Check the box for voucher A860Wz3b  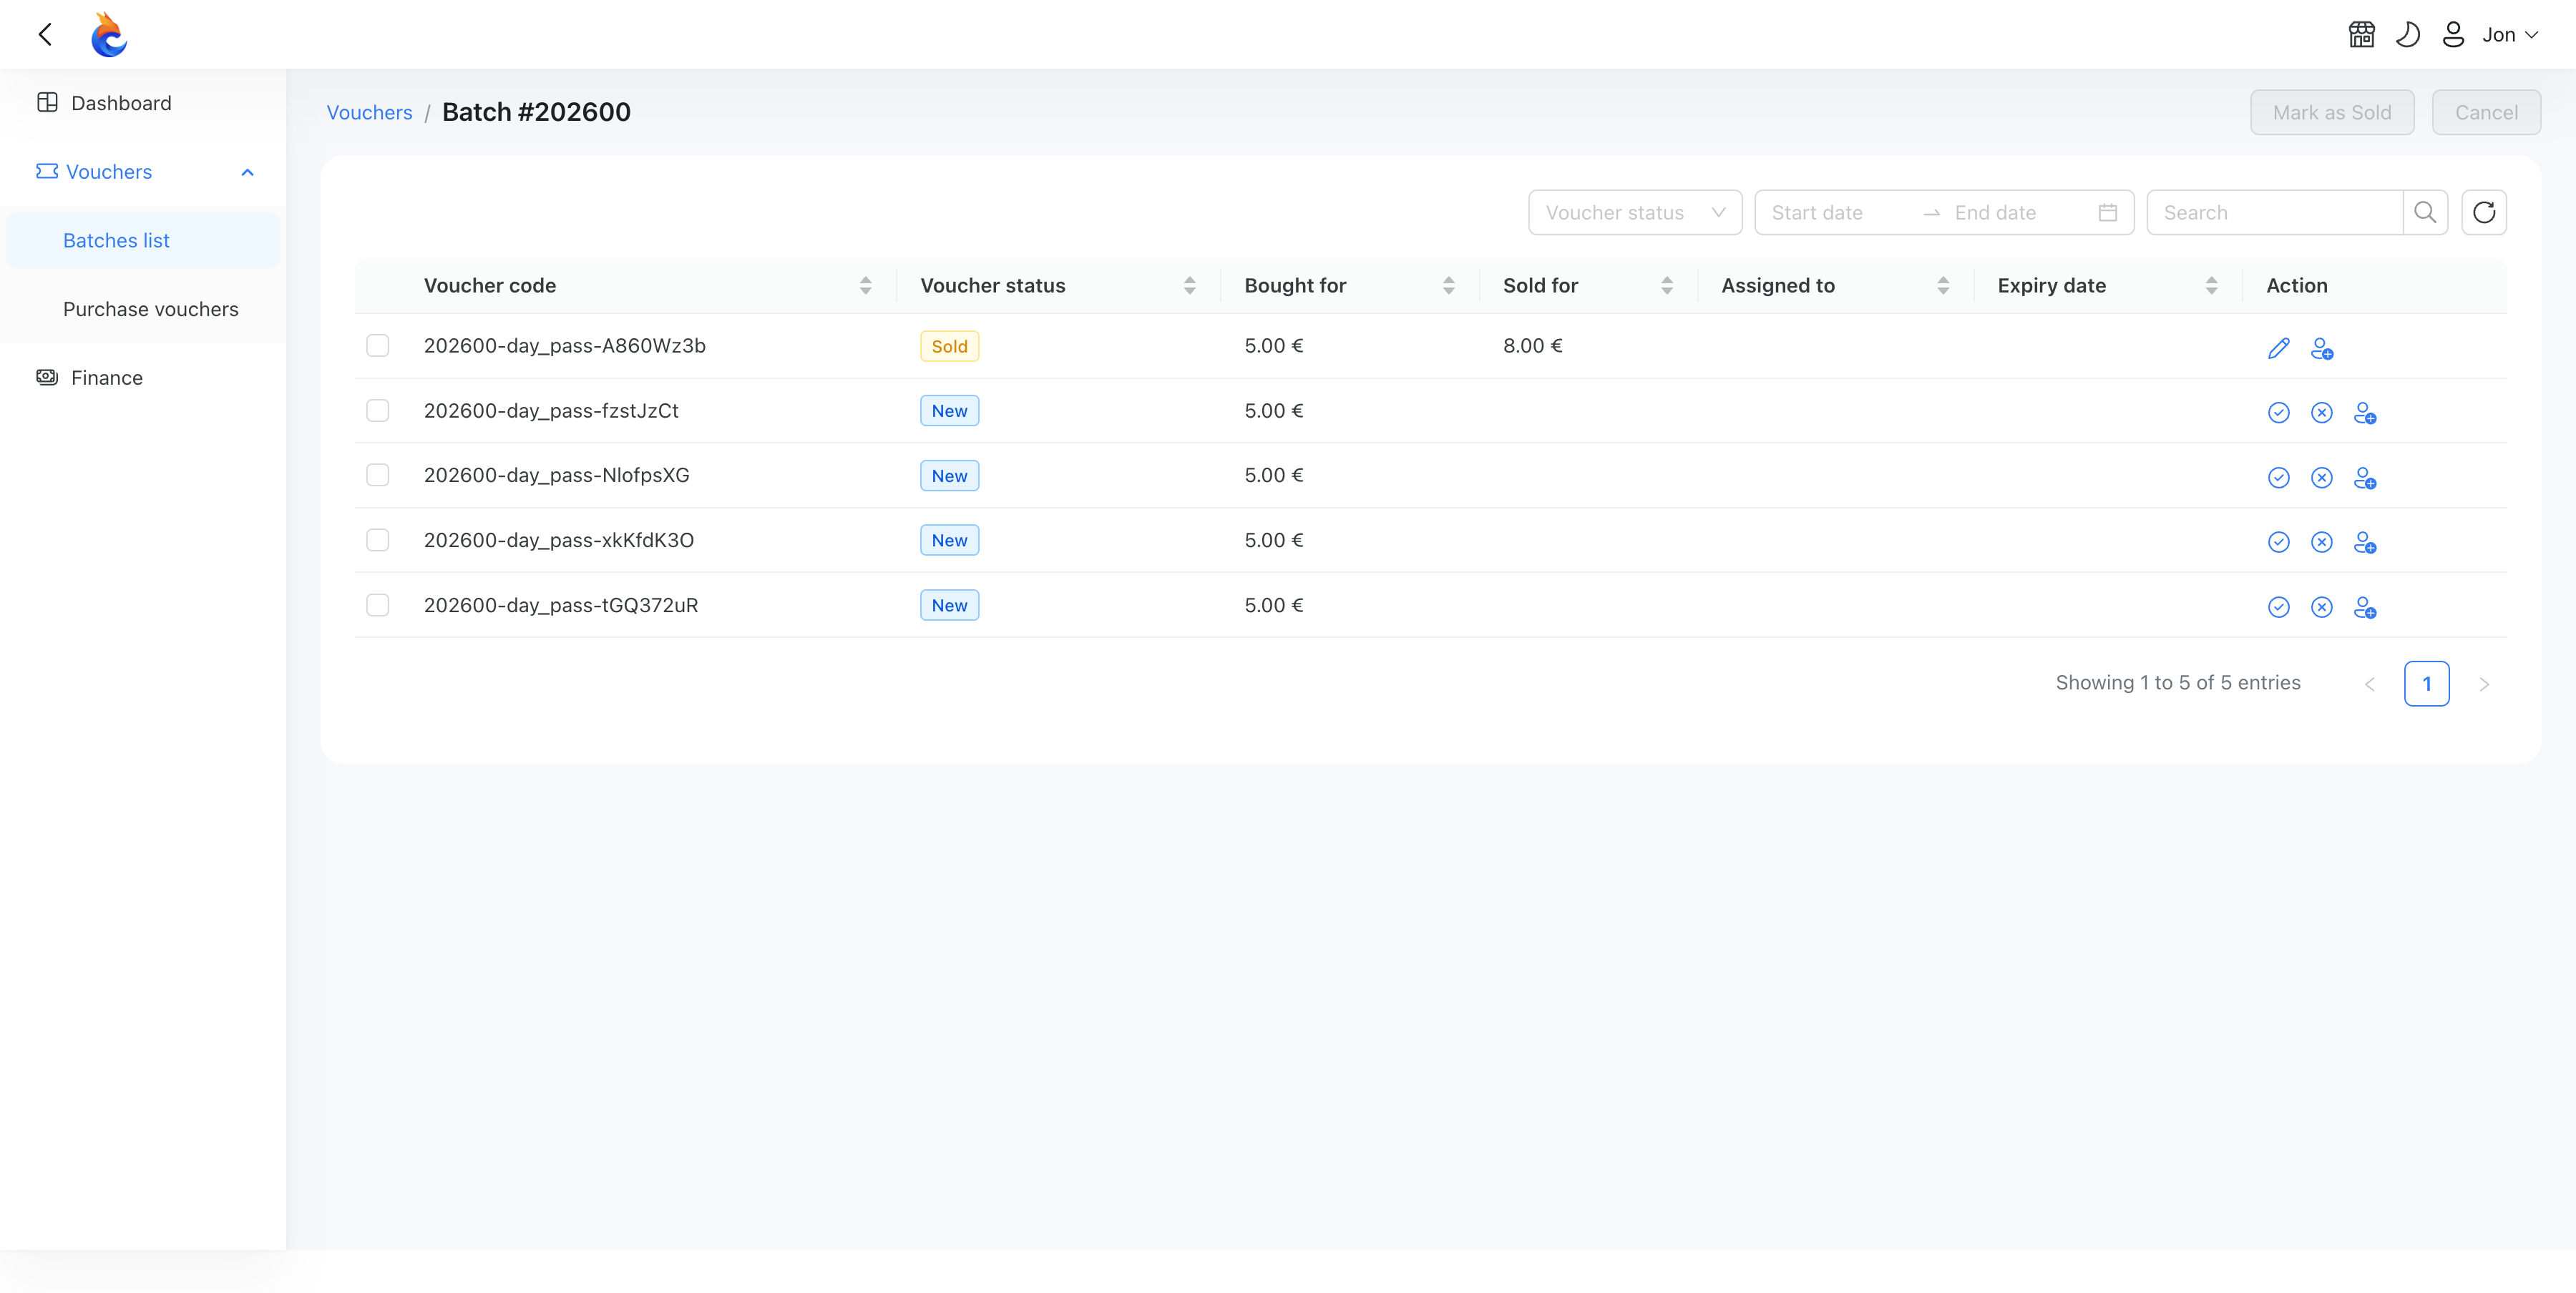pyautogui.click(x=377, y=345)
